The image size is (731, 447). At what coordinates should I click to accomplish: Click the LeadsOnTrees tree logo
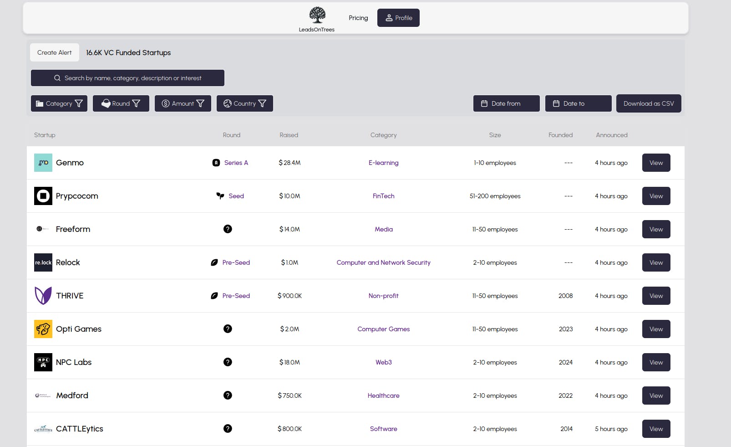point(317,15)
